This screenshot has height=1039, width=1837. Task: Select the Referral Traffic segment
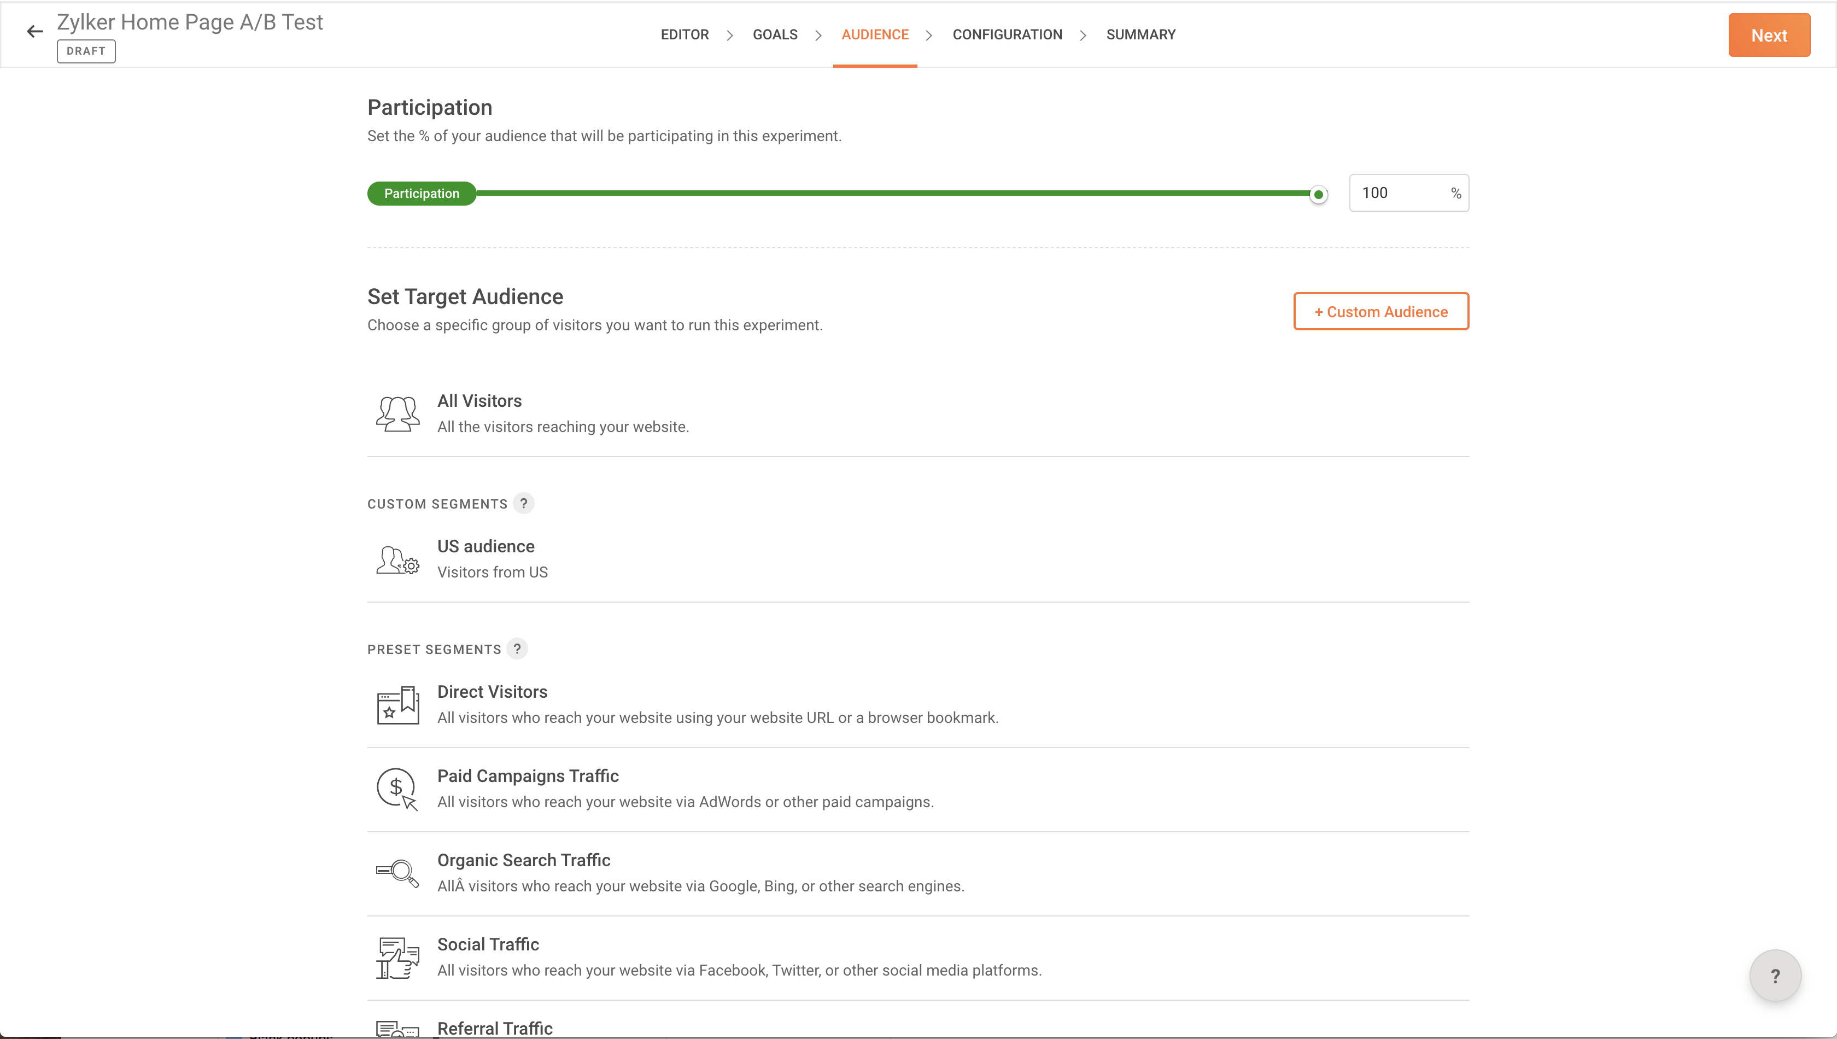pyautogui.click(x=494, y=1028)
